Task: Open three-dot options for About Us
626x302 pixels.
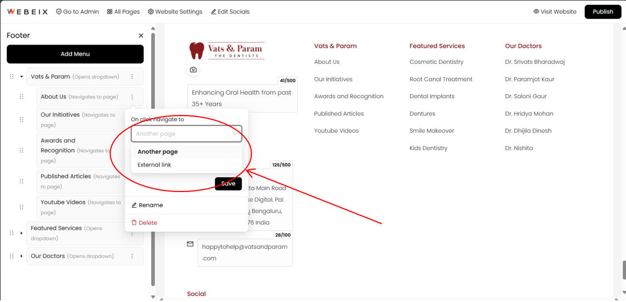Action: (x=132, y=97)
